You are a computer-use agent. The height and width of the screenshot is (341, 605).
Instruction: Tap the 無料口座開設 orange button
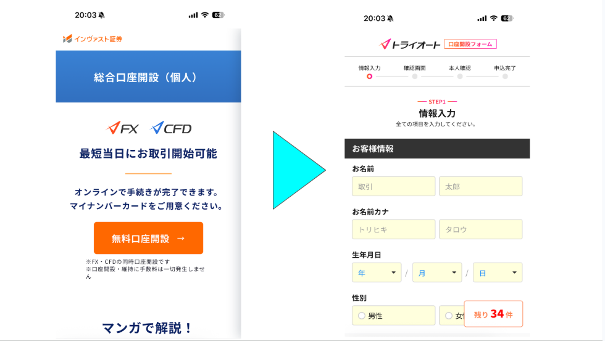tap(148, 238)
